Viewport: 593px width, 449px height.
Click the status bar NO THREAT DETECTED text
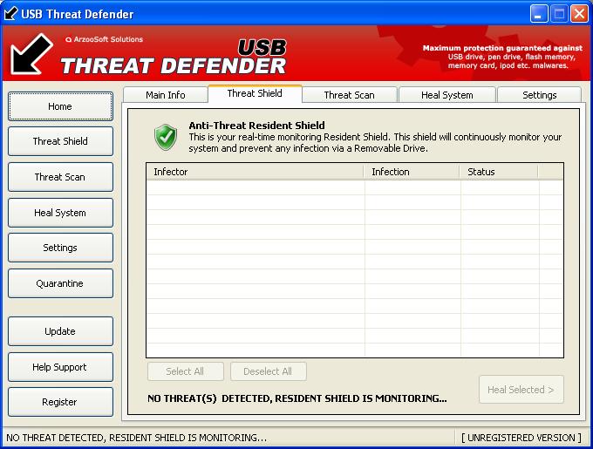pyautogui.click(x=137, y=438)
